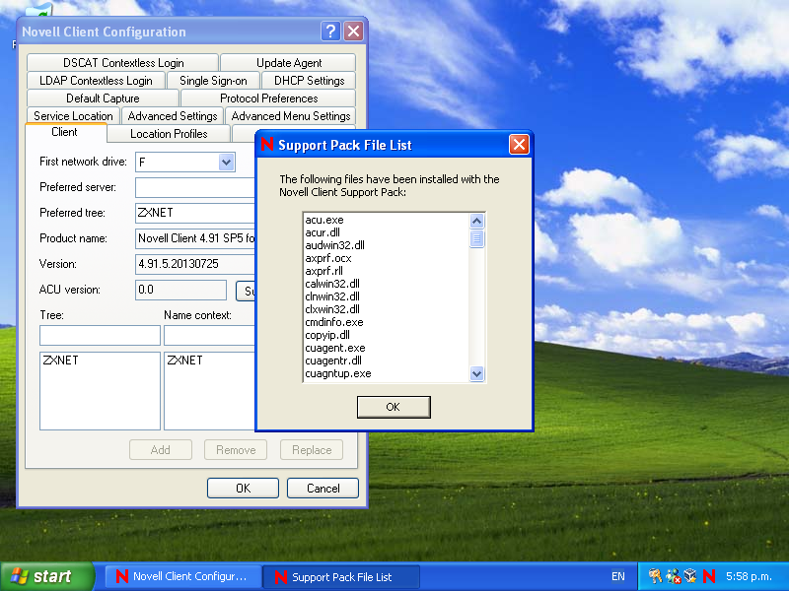This screenshot has width=789, height=591.
Task: Click the Preferred tree field containing ZXNET
Action: [195, 213]
